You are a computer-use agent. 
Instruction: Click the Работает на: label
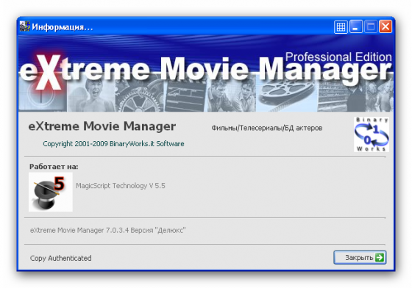[54, 167]
